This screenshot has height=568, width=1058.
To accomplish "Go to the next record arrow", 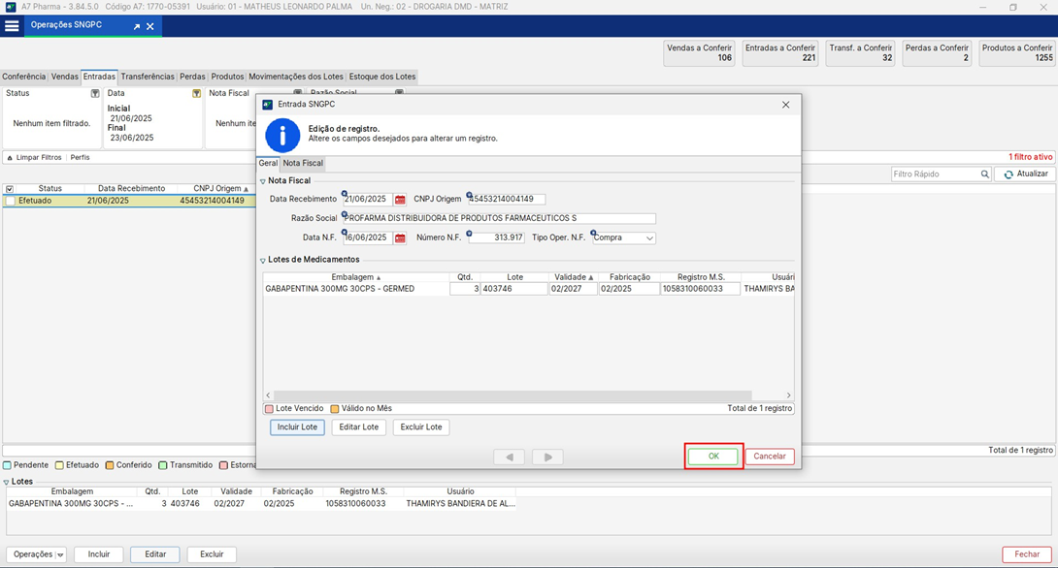I will point(547,457).
